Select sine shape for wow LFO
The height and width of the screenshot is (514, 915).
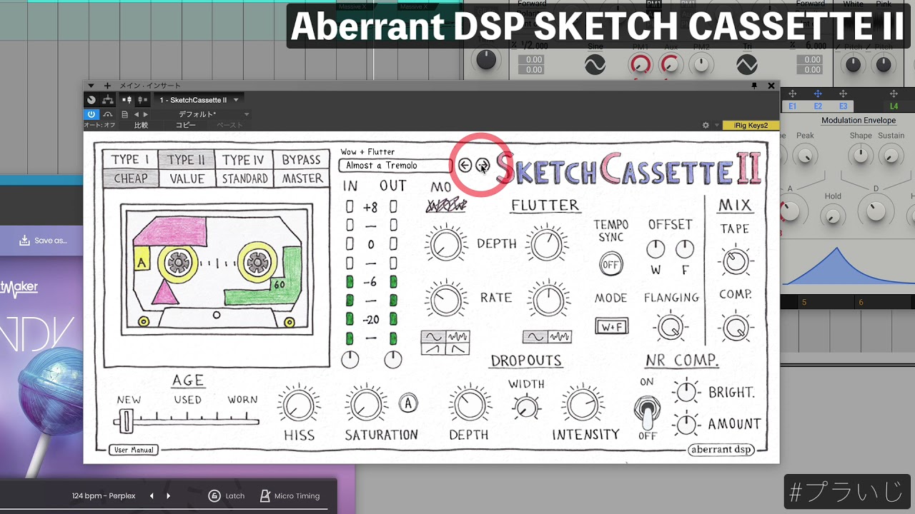[x=433, y=336]
